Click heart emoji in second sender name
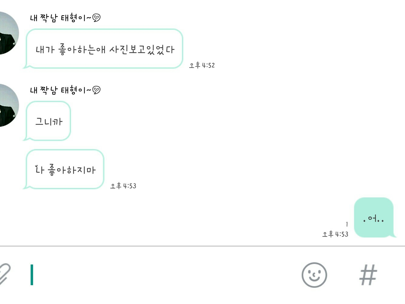The height and width of the screenshot is (304, 405). coord(96,90)
